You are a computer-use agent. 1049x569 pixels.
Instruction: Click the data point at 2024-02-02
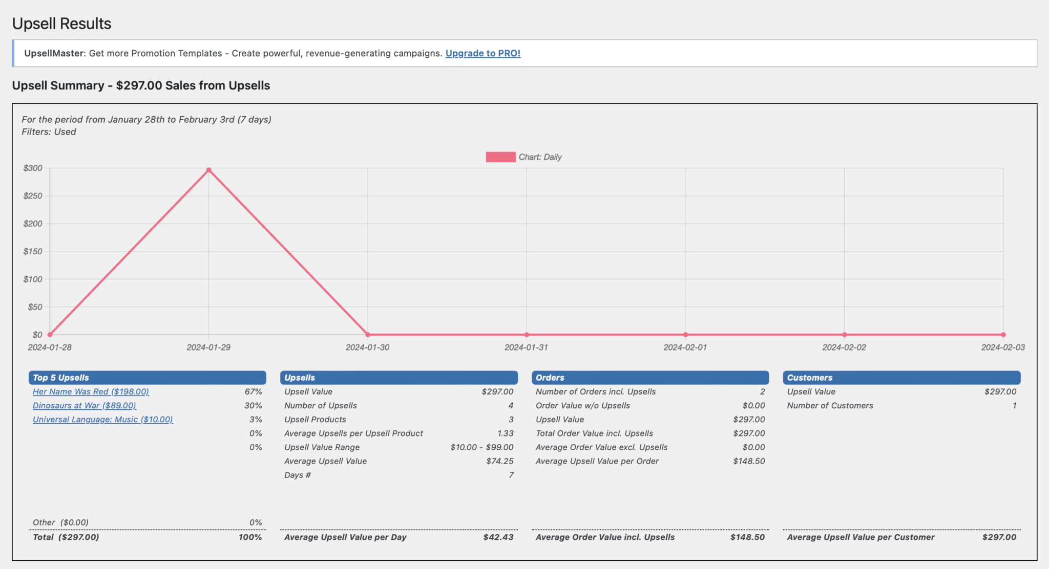click(x=843, y=335)
